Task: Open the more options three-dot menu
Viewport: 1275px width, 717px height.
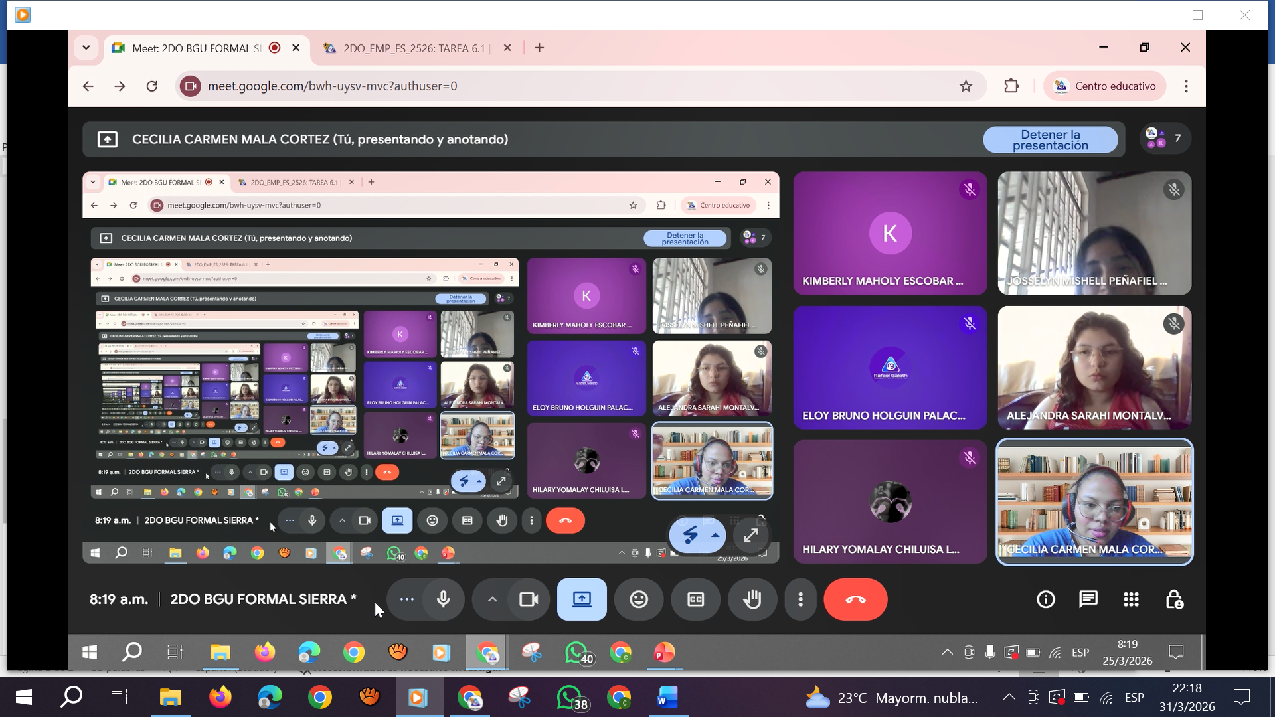Action: (800, 599)
